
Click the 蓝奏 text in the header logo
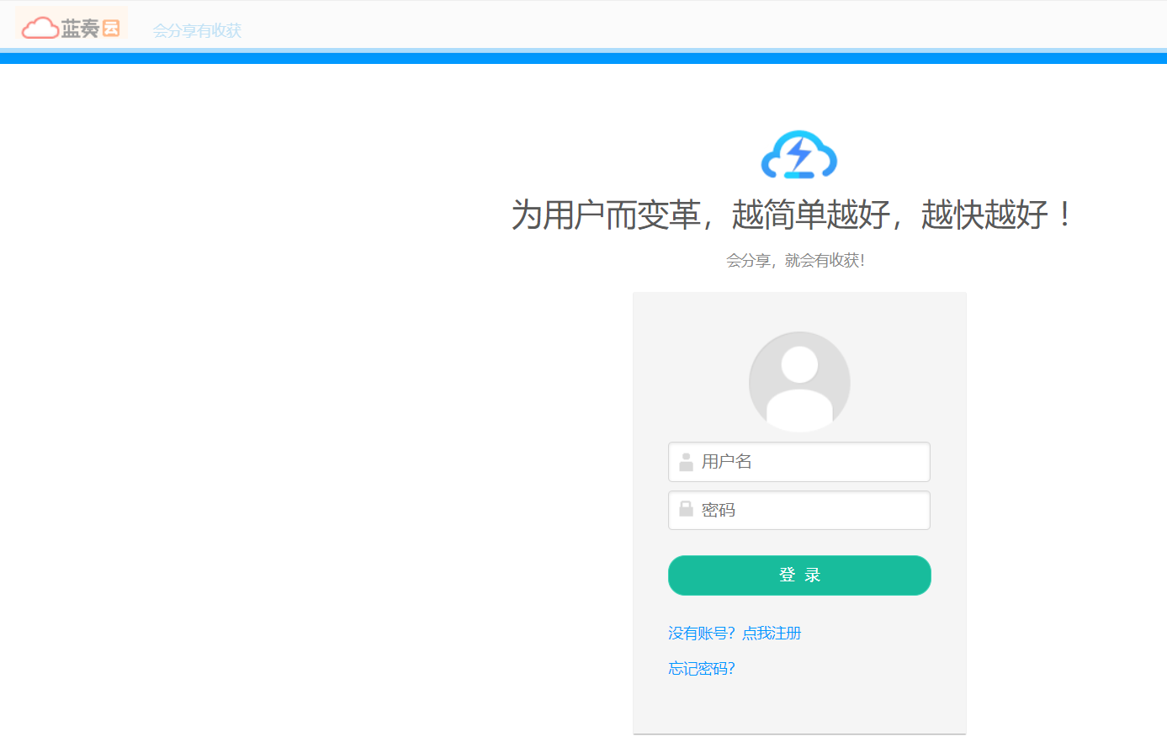tap(80, 29)
